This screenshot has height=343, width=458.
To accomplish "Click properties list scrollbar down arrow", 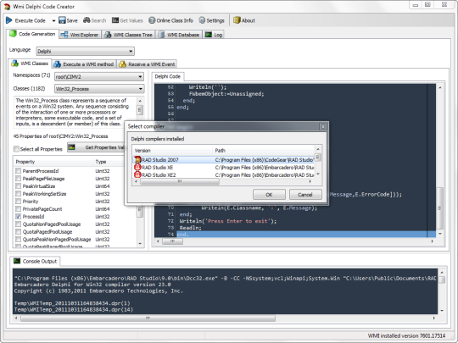I will (x=140, y=244).
